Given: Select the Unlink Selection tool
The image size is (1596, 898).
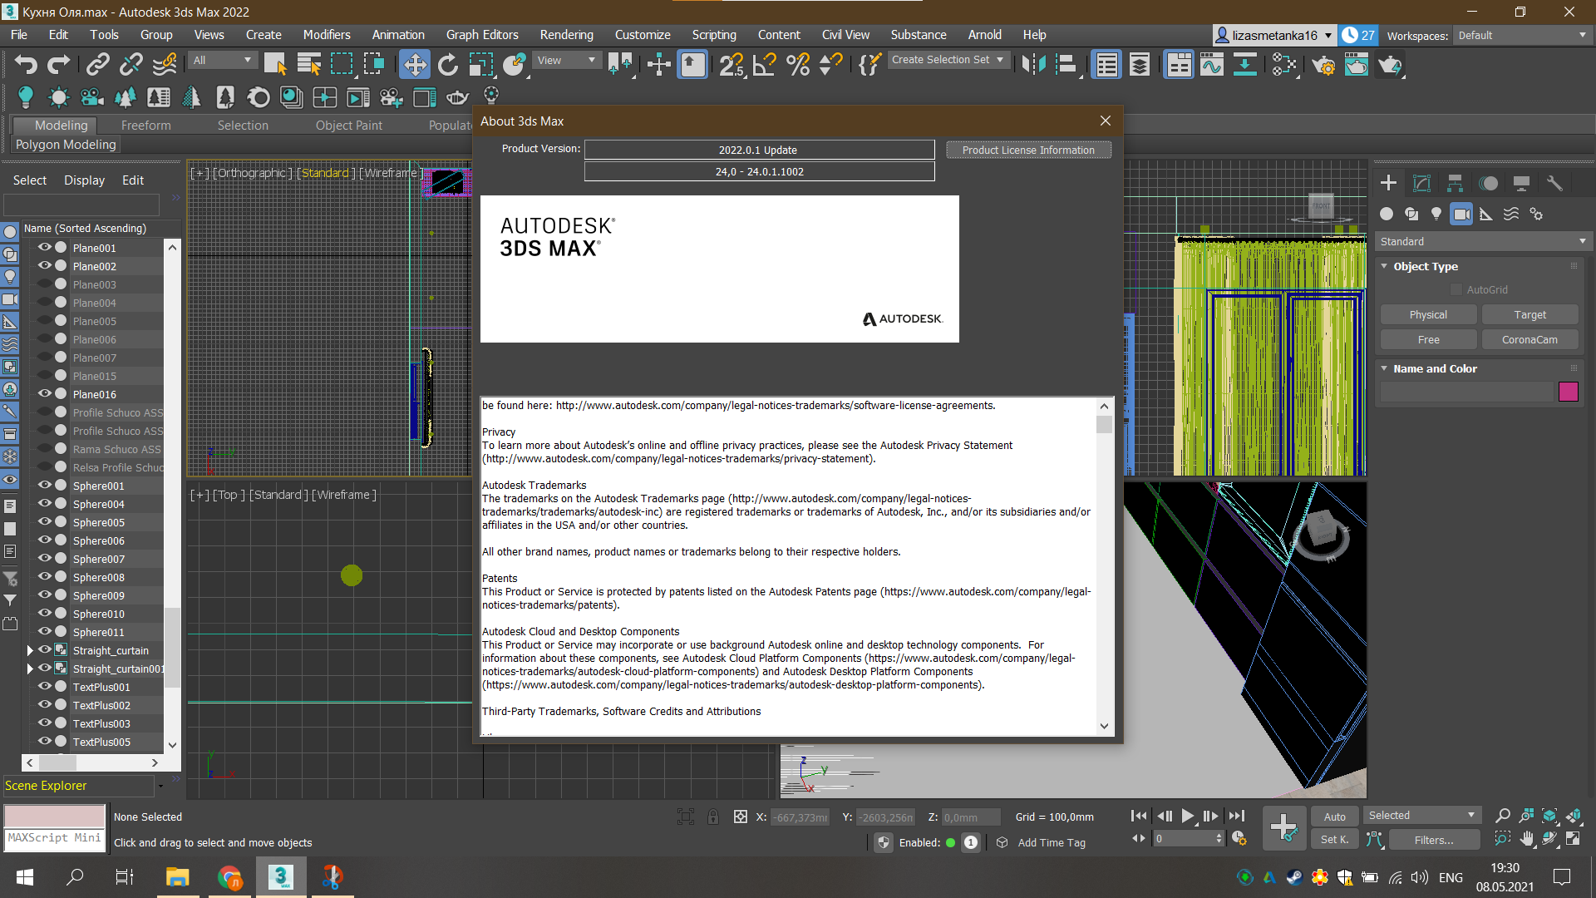Looking at the screenshot, I should (x=131, y=65).
